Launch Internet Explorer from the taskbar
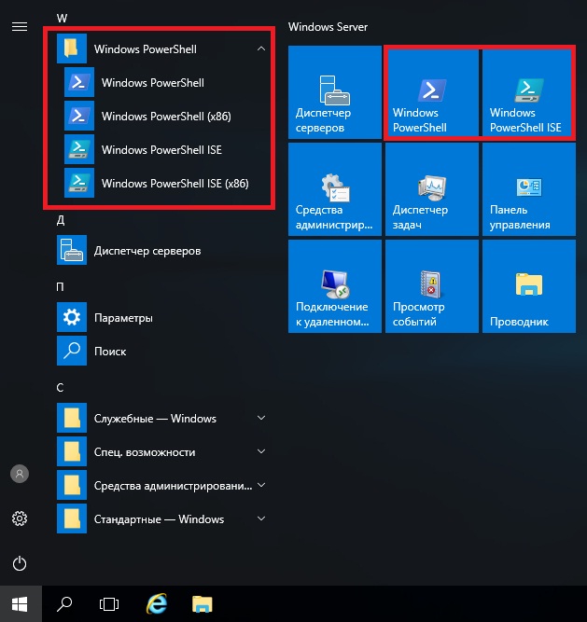This screenshot has width=587, height=622. 157,604
